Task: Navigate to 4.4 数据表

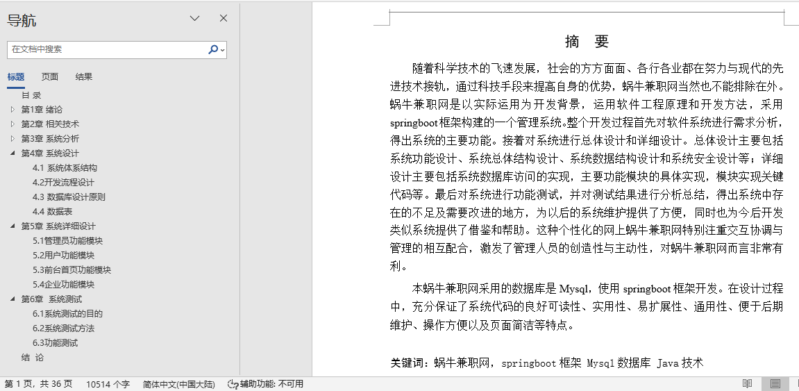Action: 53,212
